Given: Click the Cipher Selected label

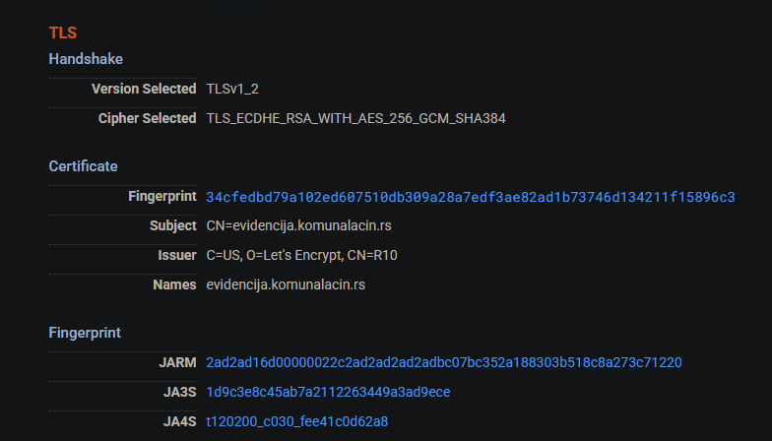Looking at the screenshot, I should click(x=148, y=118).
